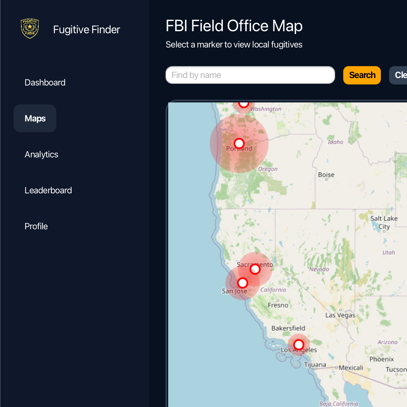
Task: Click the Tijuana map label
Action: pos(315,365)
